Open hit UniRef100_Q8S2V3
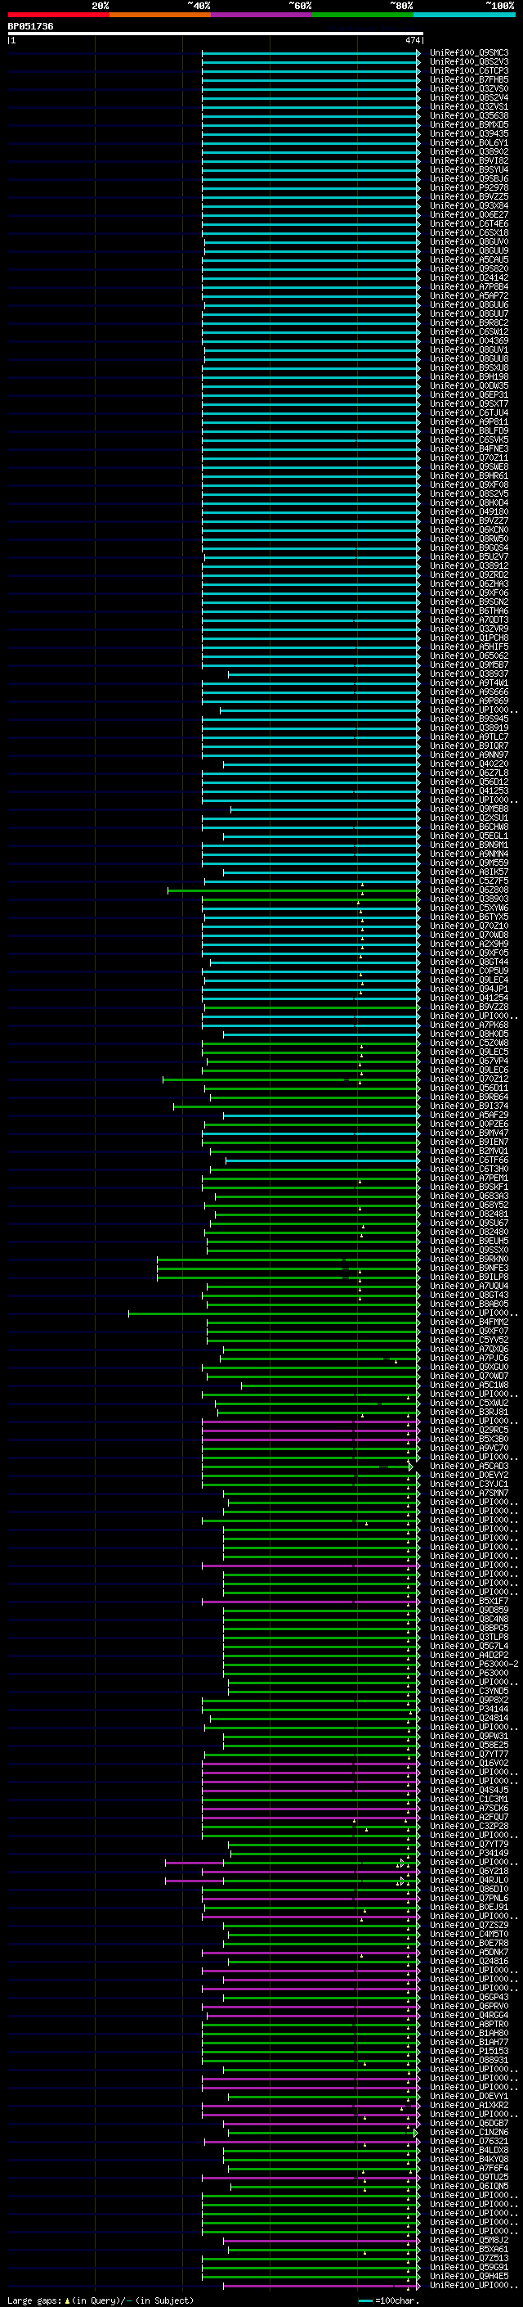This screenshot has width=523, height=2307. click(x=469, y=62)
